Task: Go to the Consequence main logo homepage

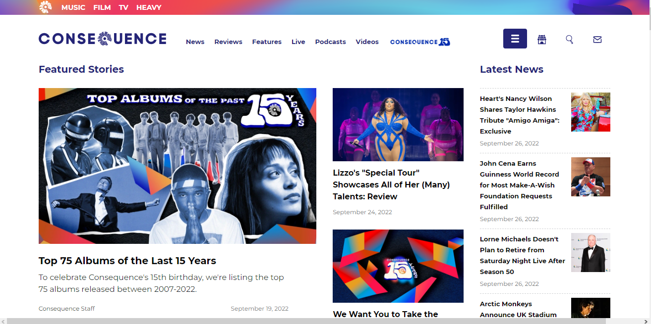Action: coord(103,39)
